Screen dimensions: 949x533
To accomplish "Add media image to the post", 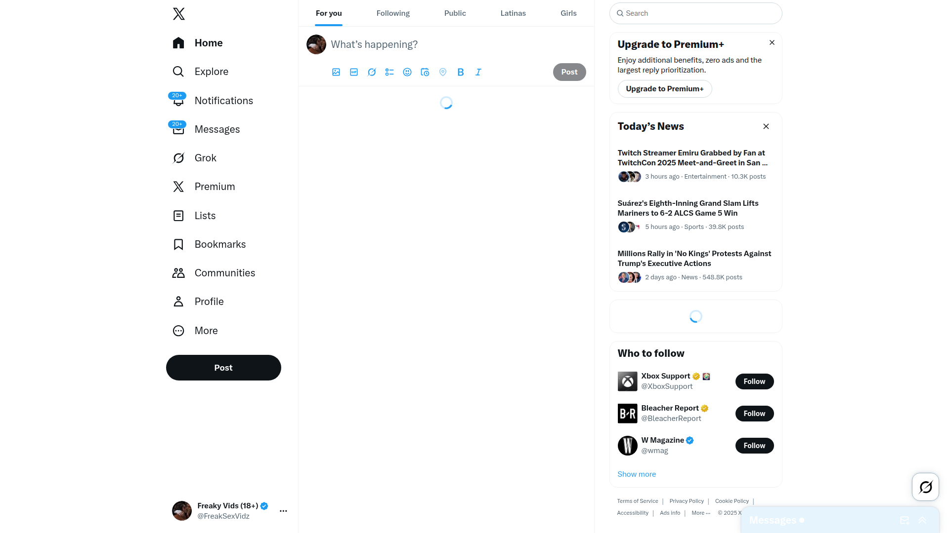I will (x=336, y=72).
